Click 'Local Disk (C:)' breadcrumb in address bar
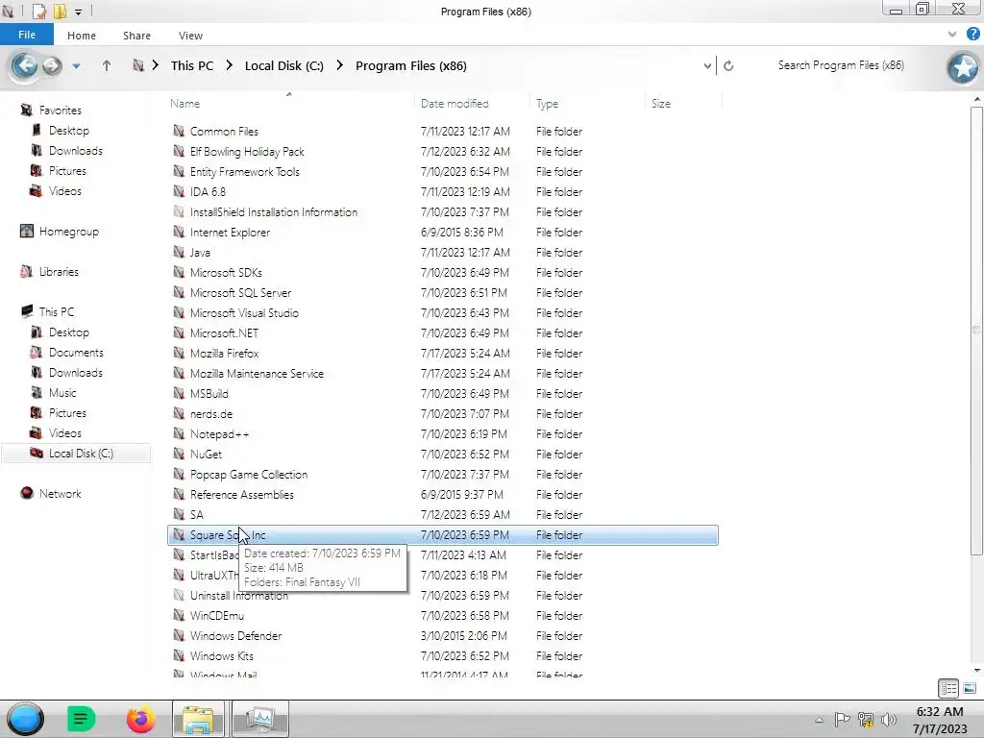 [x=283, y=65]
